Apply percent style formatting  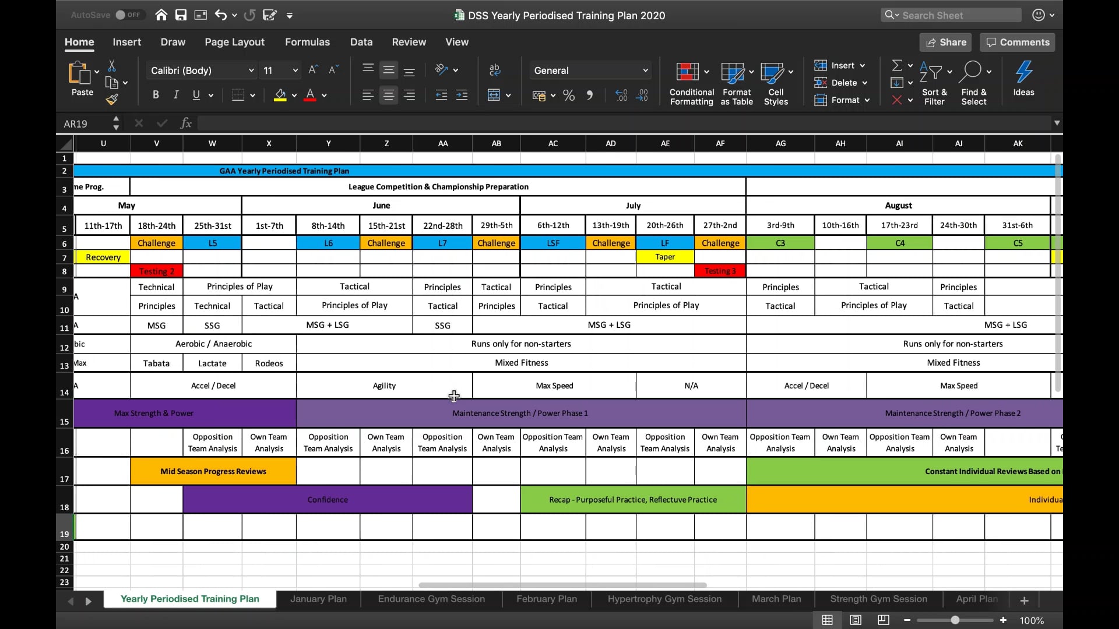point(569,95)
